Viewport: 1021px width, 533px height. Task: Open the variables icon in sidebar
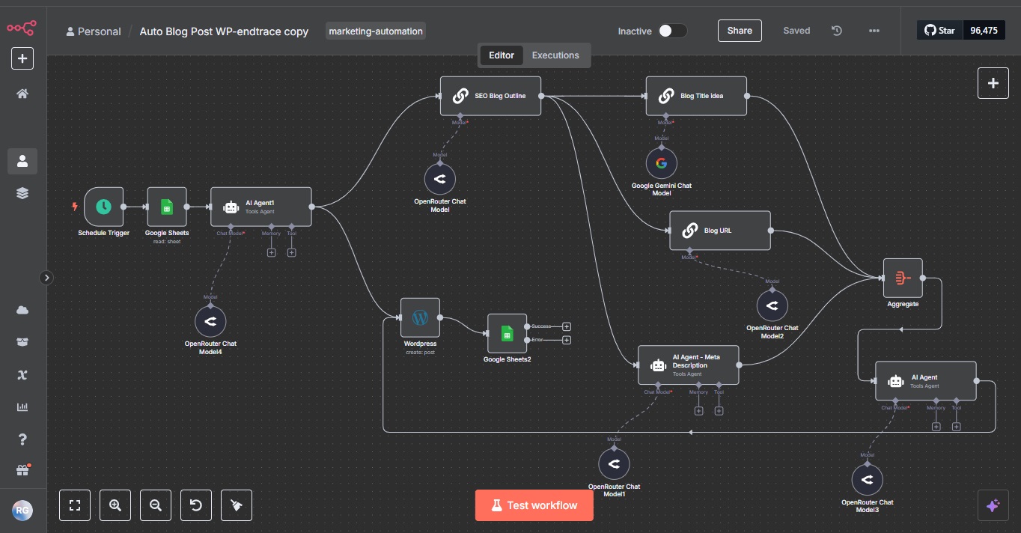(x=22, y=375)
